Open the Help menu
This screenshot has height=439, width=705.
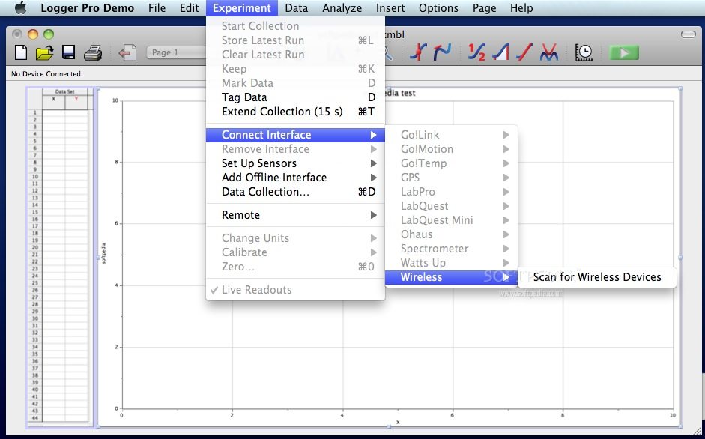(x=521, y=8)
